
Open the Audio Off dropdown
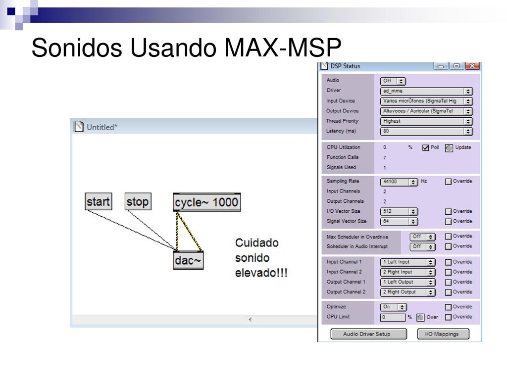coord(393,81)
